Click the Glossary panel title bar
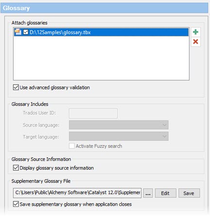 105,8
